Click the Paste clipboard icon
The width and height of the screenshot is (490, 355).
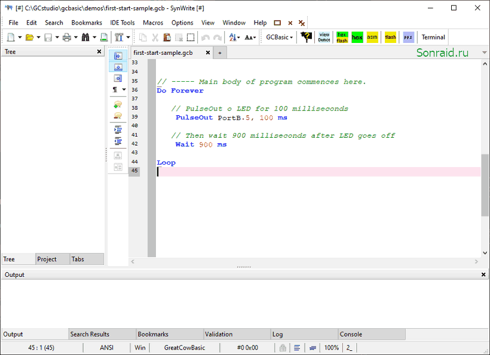point(167,38)
